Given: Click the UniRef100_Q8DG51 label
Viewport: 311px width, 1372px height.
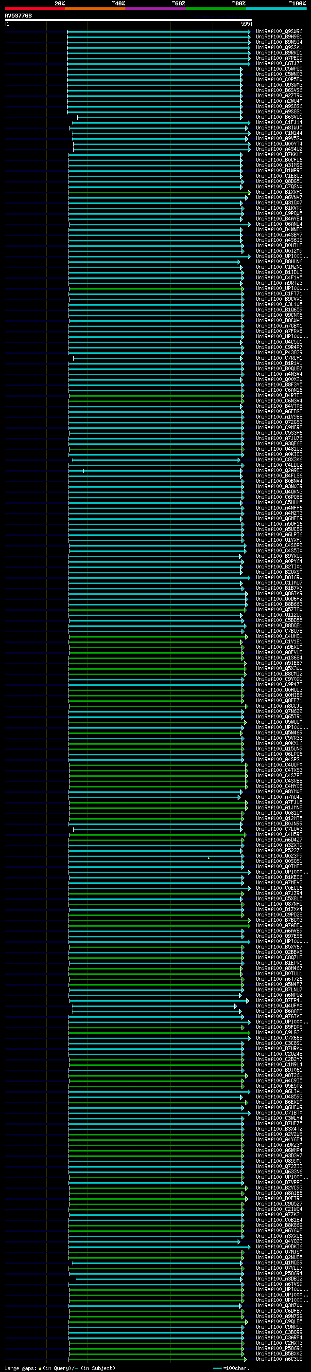Looking at the screenshot, I should tap(279, 181).
